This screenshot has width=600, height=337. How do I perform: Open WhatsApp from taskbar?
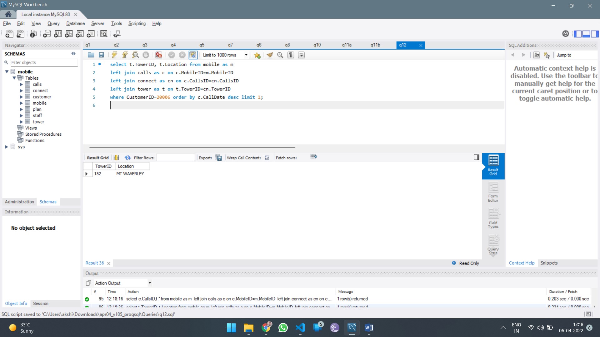[x=283, y=328]
